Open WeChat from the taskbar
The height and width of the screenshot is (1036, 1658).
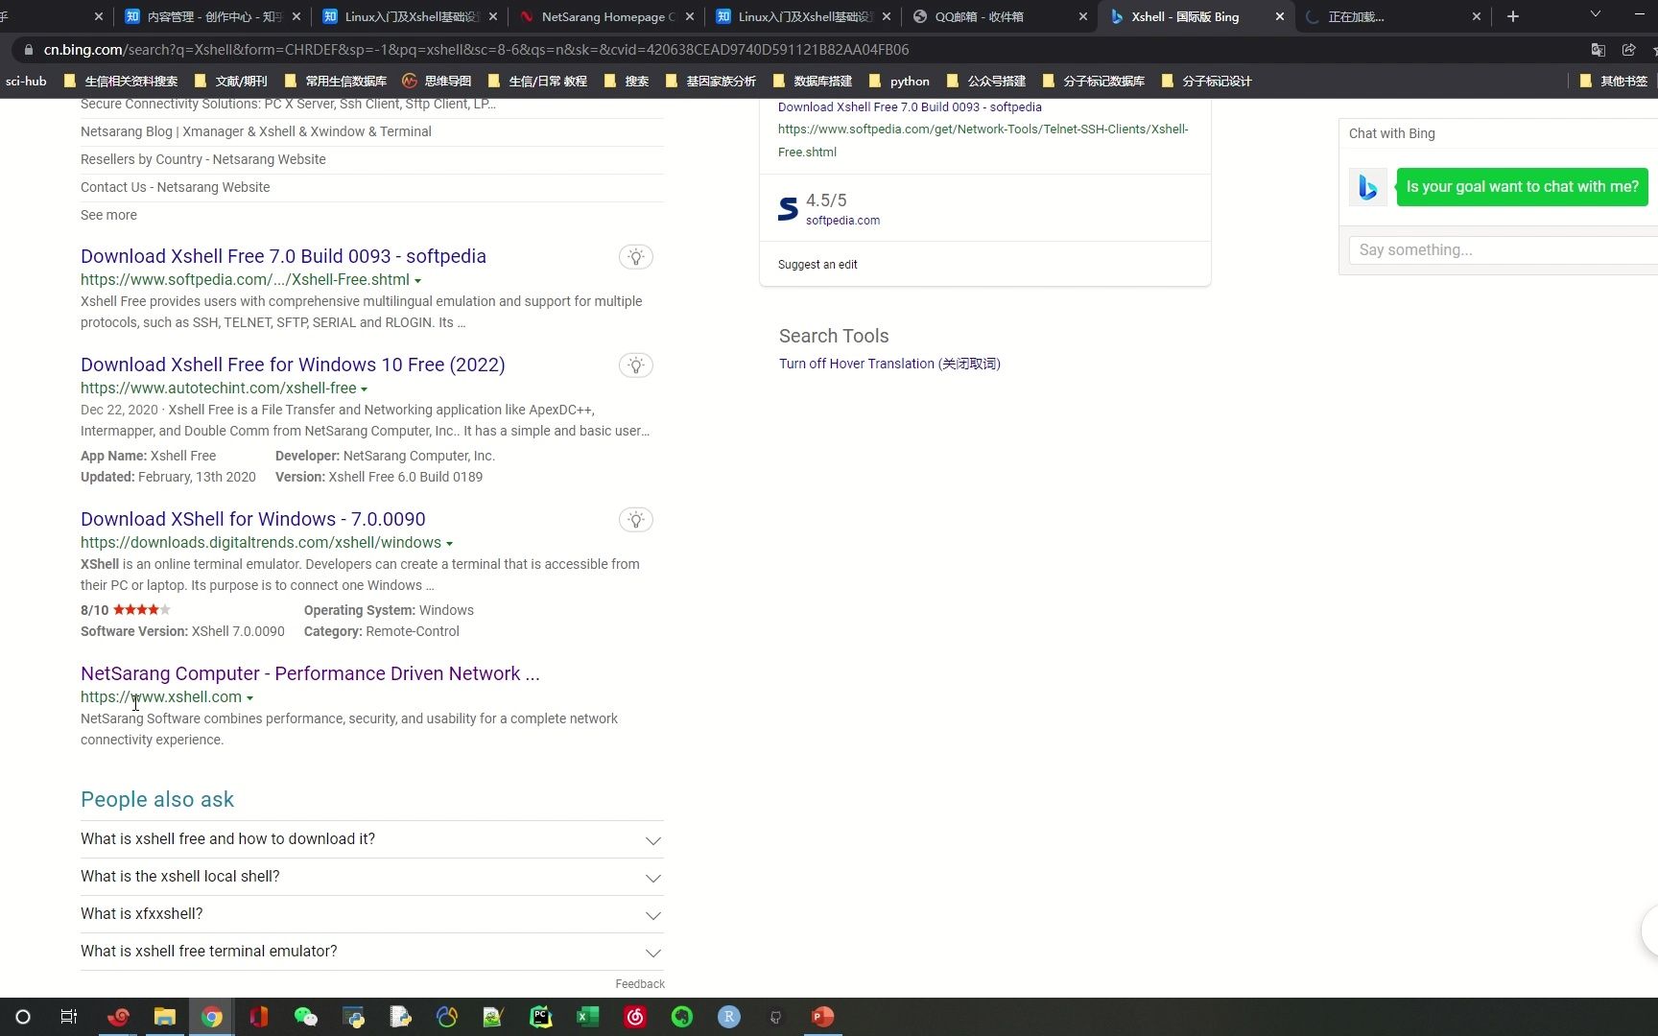click(306, 1017)
